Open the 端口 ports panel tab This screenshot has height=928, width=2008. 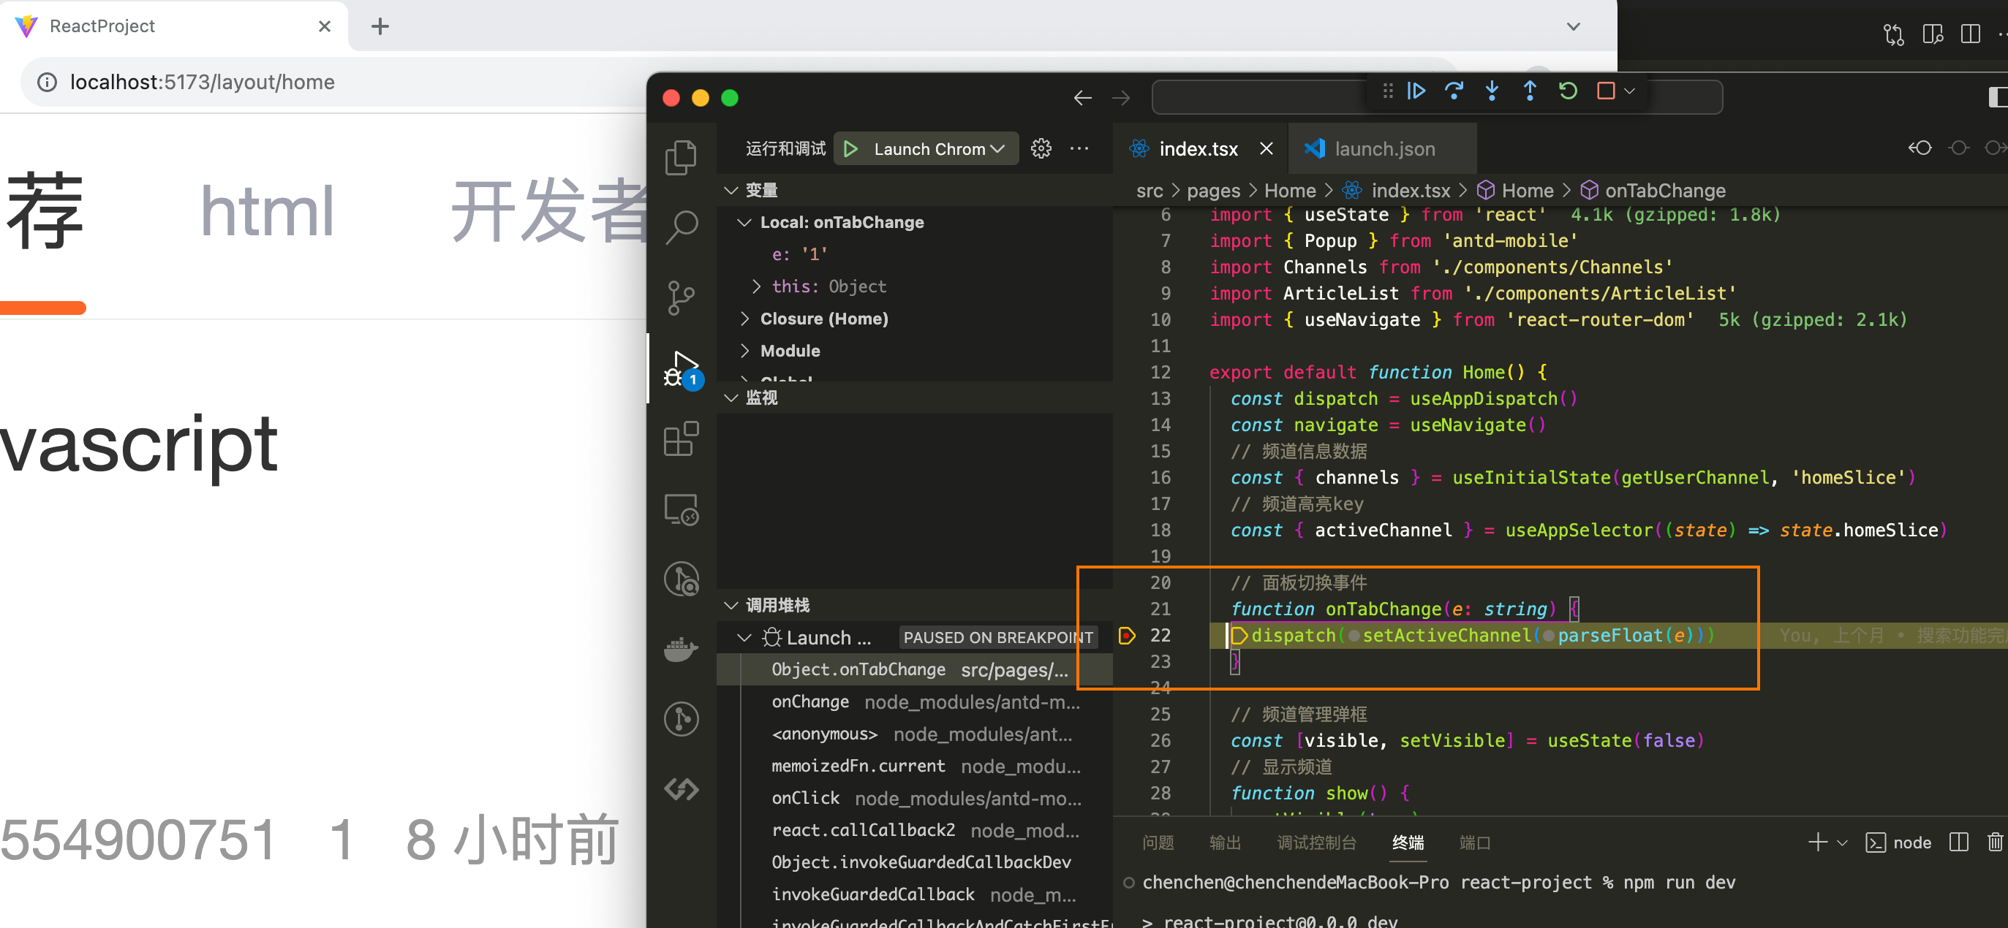(x=1476, y=843)
